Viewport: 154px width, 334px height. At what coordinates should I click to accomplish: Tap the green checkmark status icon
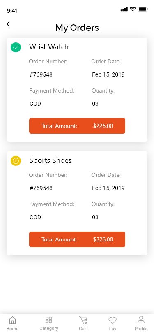[16, 47]
